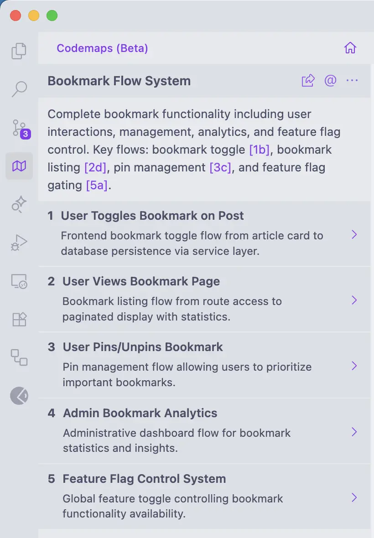Open Remote Explorer icon
Screen dimensions: 374x538
tap(19, 281)
